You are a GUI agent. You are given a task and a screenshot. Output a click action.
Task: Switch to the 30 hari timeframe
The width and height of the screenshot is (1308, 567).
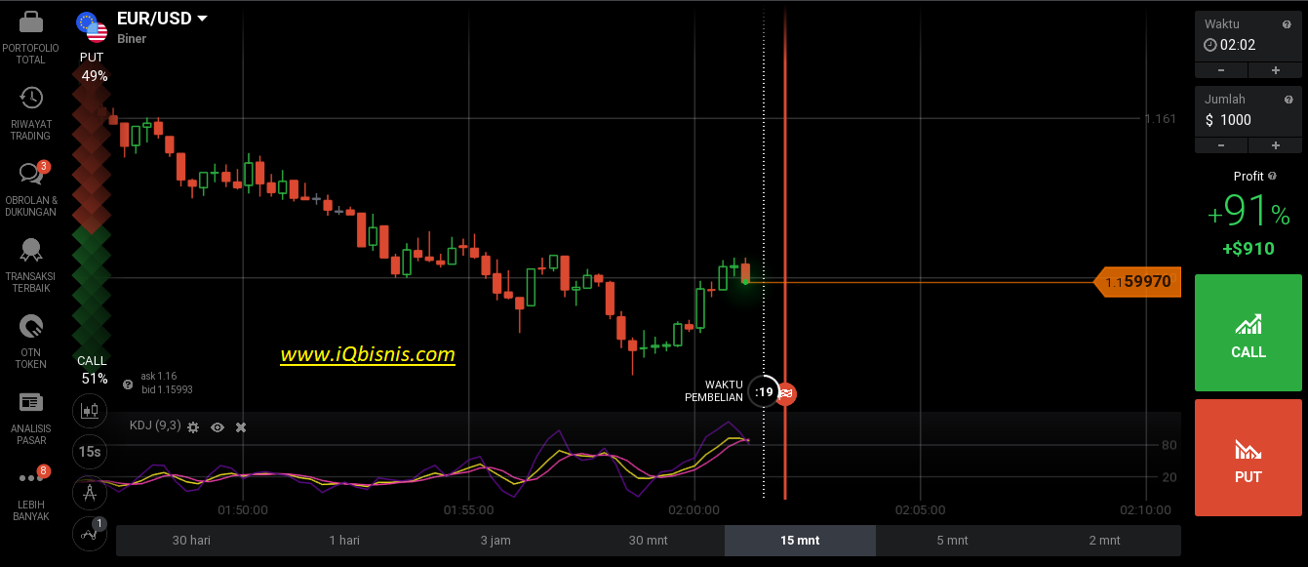(x=191, y=540)
